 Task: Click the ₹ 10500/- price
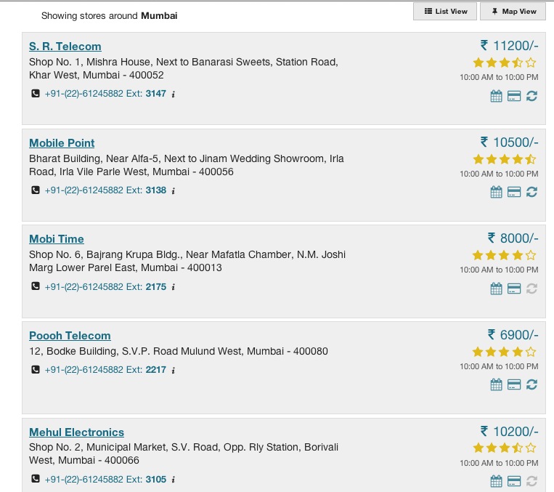[509, 142]
